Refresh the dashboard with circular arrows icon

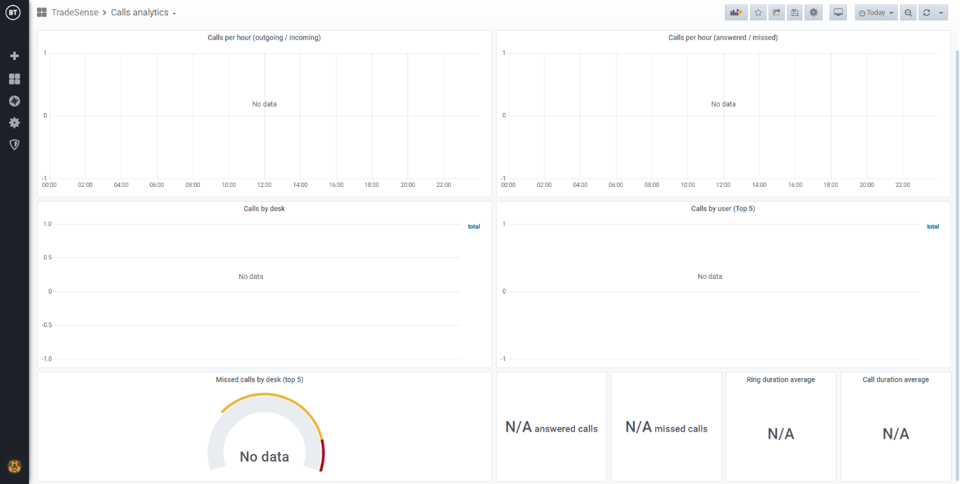(x=927, y=13)
